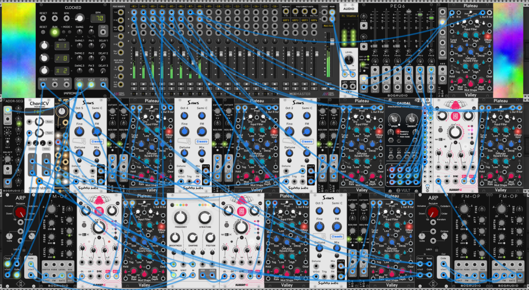Toggle the RUN button on Clocked

tap(54, 33)
